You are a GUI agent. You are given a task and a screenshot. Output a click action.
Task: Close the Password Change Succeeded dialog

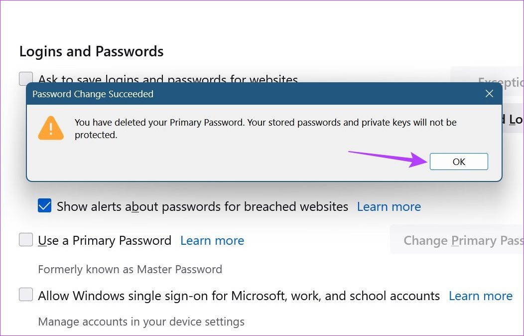[x=489, y=94]
